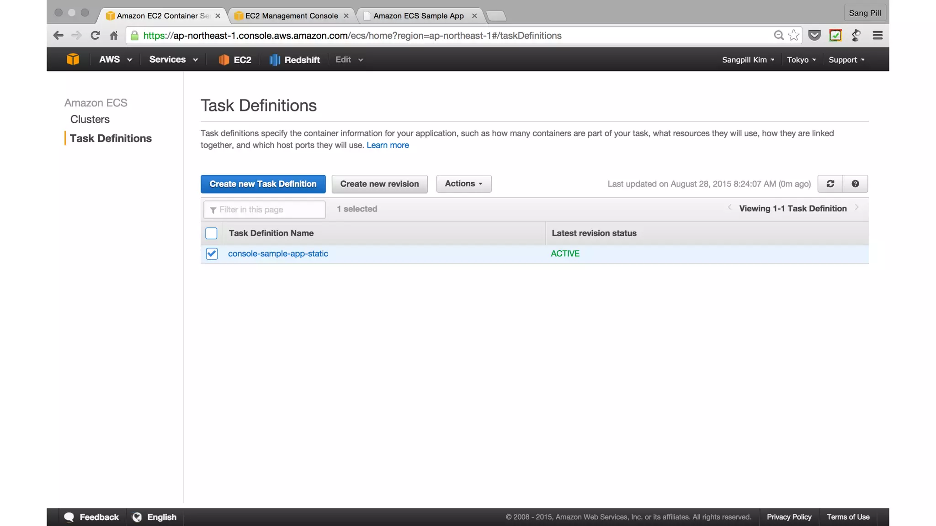Switch to EC2 Management Console tab
The height and width of the screenshot is (526, 936).
291,16
